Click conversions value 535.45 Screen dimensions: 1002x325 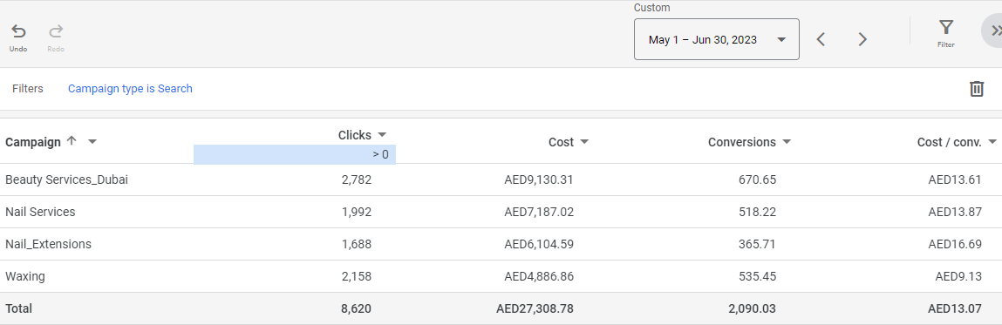757,276
